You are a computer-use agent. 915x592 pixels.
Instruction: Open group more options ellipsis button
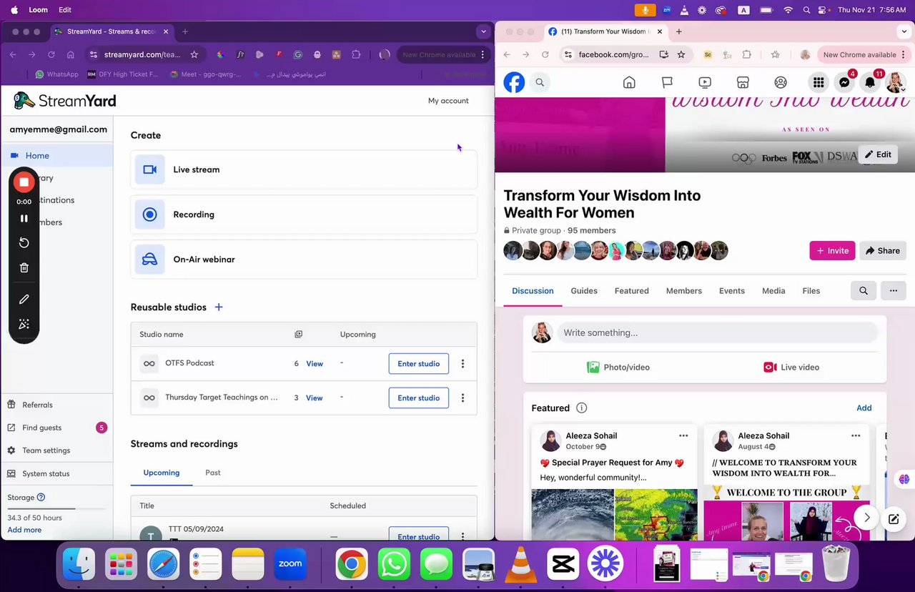point(894,291)
